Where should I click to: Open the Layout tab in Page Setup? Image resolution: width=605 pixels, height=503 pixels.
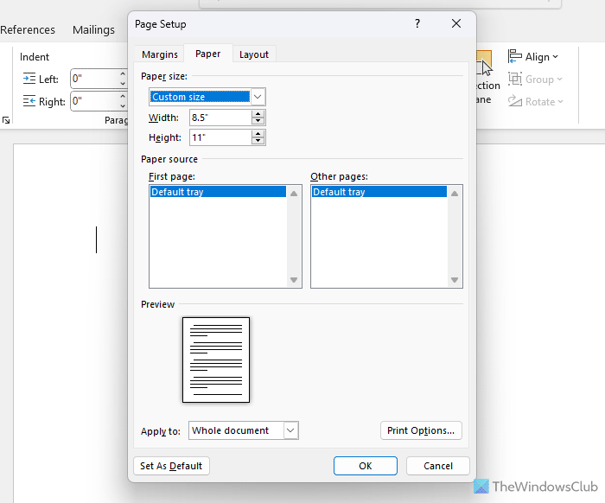point(253,54)
